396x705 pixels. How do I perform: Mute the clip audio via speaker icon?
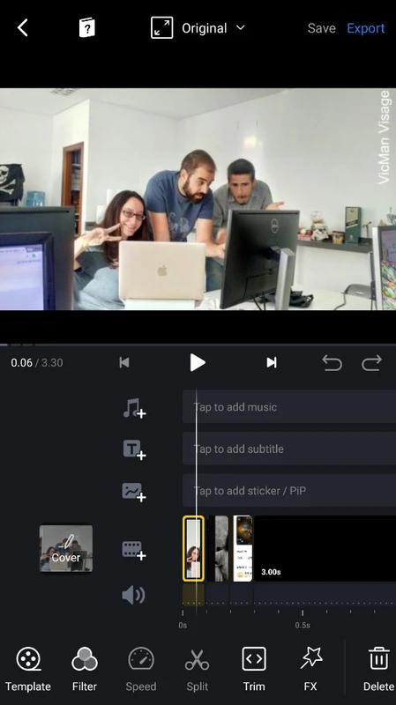pyautogui.click(x=133, y=596)
